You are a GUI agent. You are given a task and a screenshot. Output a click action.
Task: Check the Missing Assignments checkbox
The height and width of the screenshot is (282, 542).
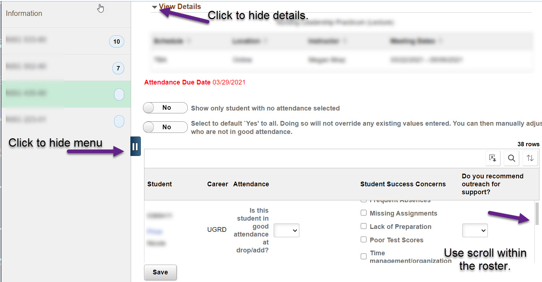[x=364, y=213]
